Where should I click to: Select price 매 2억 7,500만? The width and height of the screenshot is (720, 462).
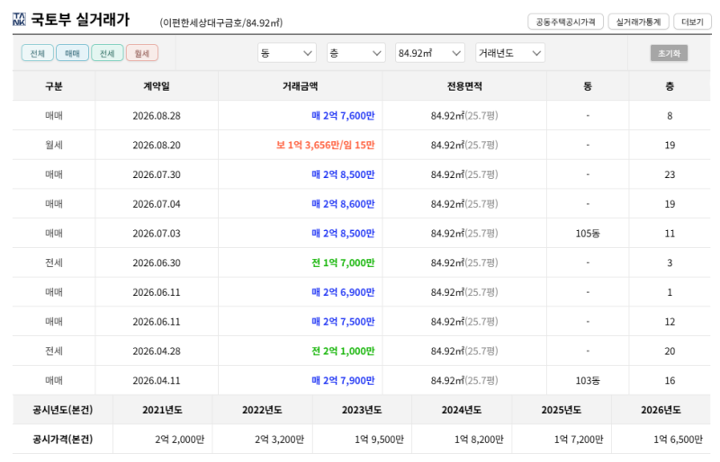(343, 322)
